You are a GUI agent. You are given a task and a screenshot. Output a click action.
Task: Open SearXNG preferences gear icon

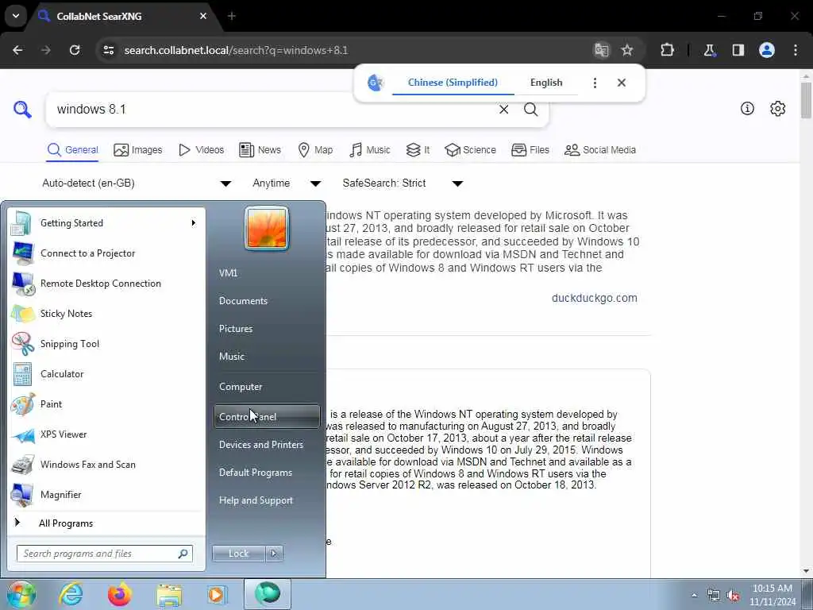coord(778,108)
